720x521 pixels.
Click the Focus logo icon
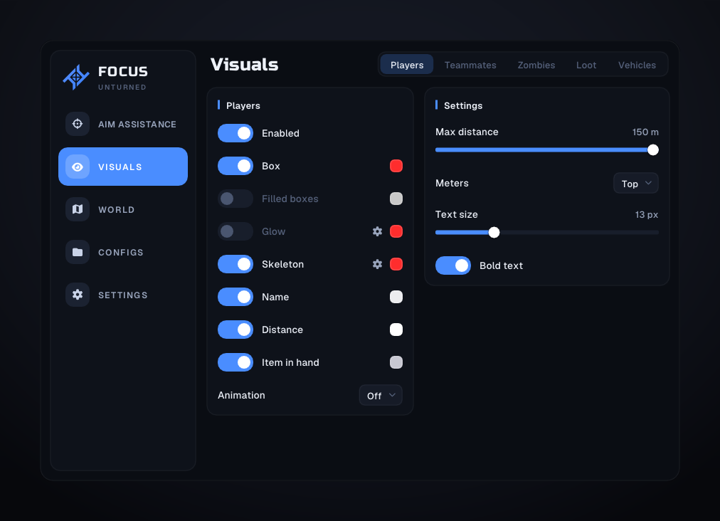76,77
